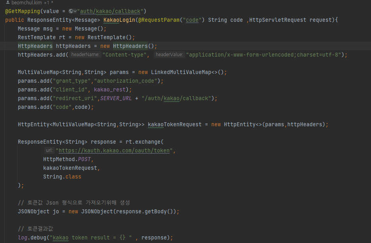Click the author person icon
371x243 pixels.
pos(8,2)
